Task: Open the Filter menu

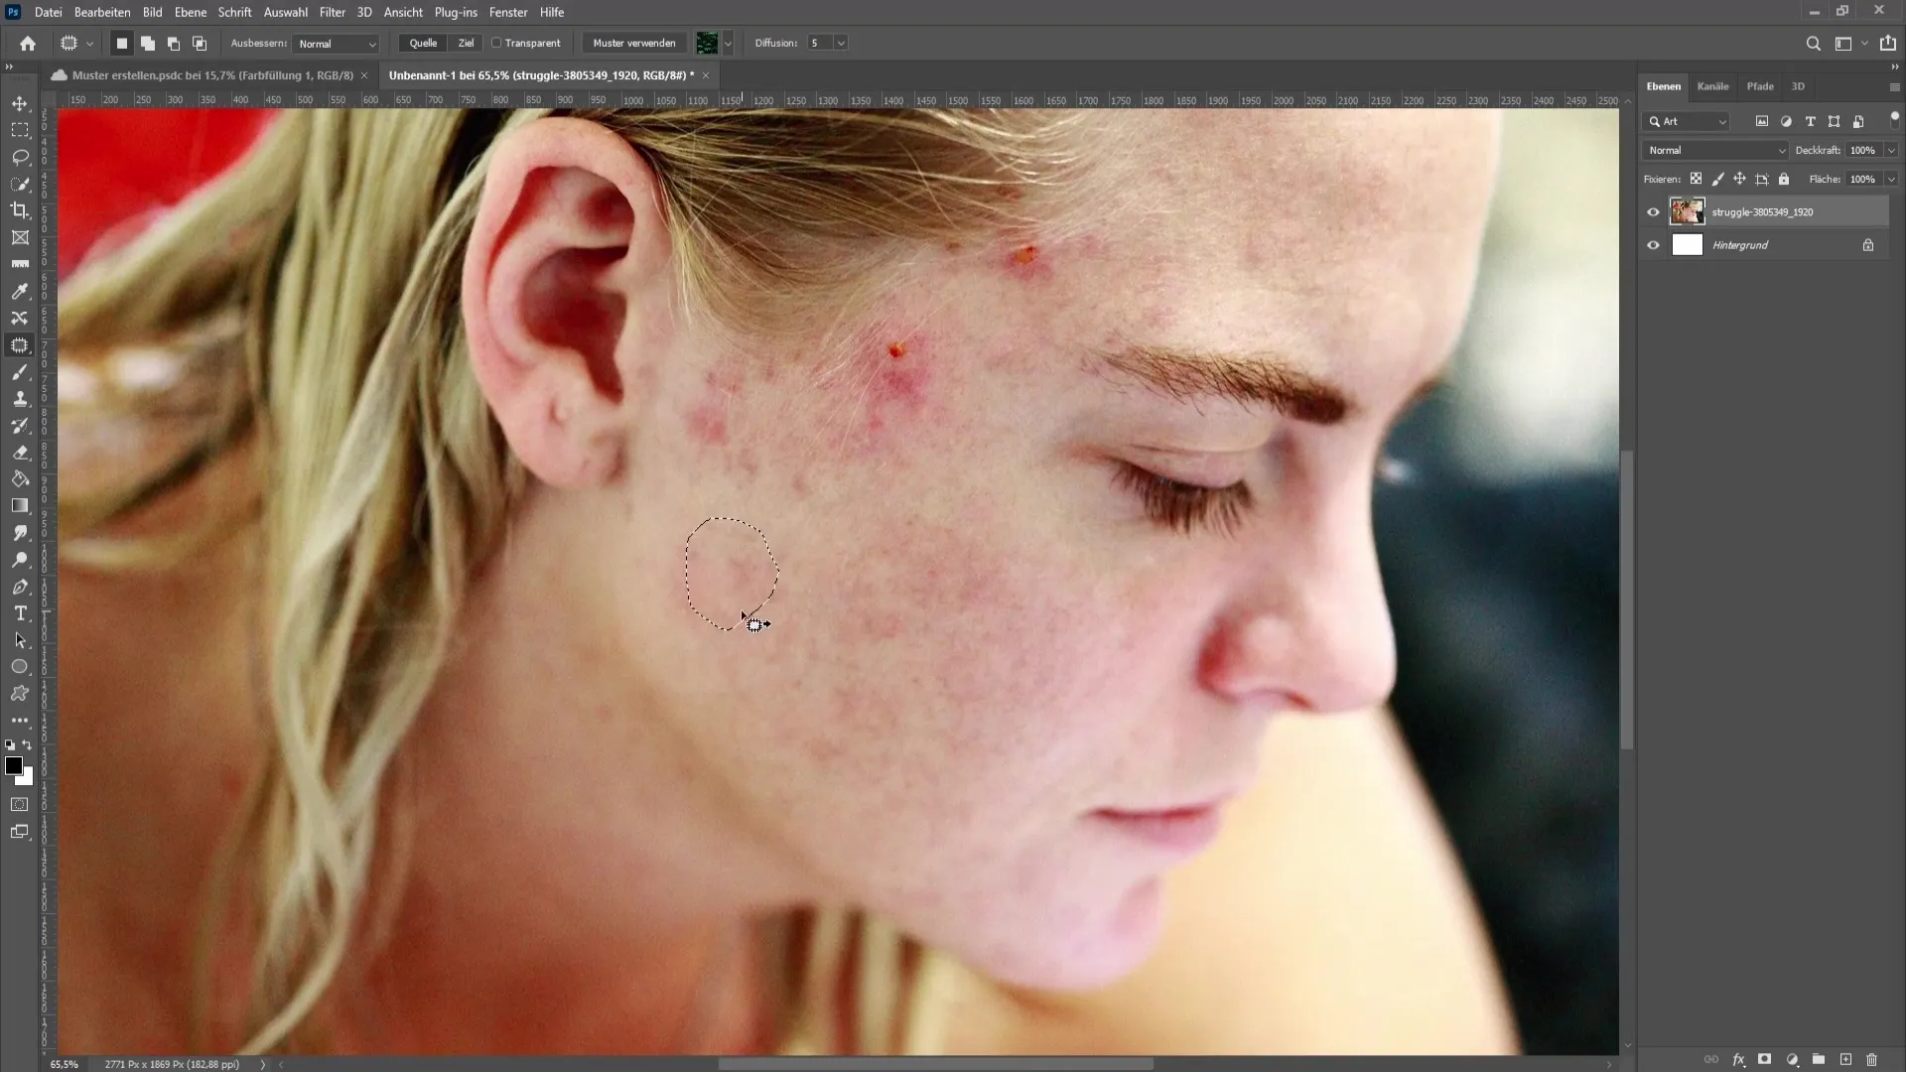Action: (332, 12)
